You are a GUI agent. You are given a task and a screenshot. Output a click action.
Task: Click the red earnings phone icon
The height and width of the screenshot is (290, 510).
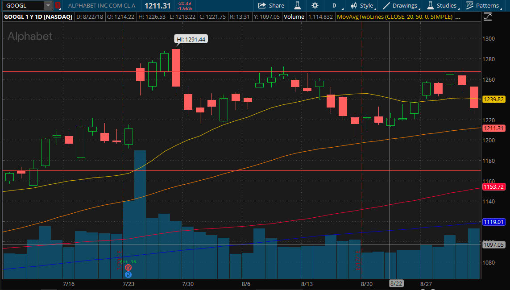click(128, 268)
